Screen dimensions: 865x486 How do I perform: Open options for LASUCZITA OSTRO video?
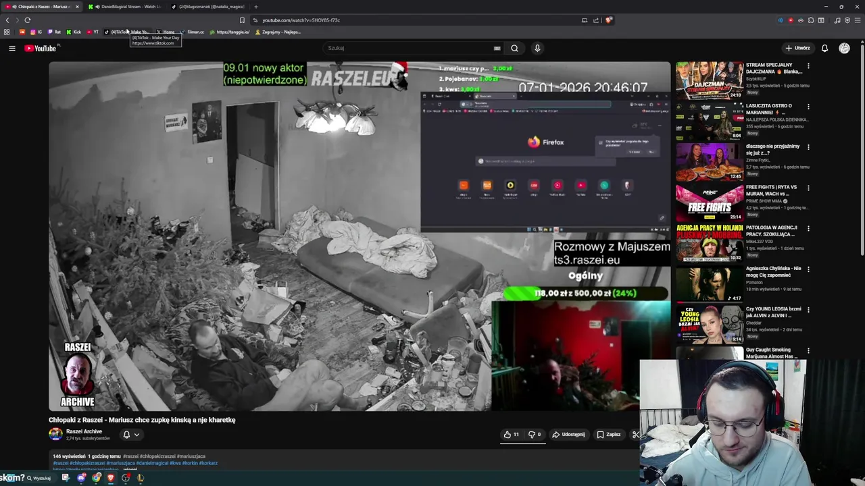pos(808,107)
